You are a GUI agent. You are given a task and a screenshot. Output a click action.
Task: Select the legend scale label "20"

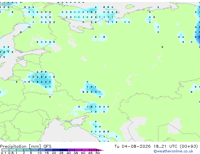[54, 153]
